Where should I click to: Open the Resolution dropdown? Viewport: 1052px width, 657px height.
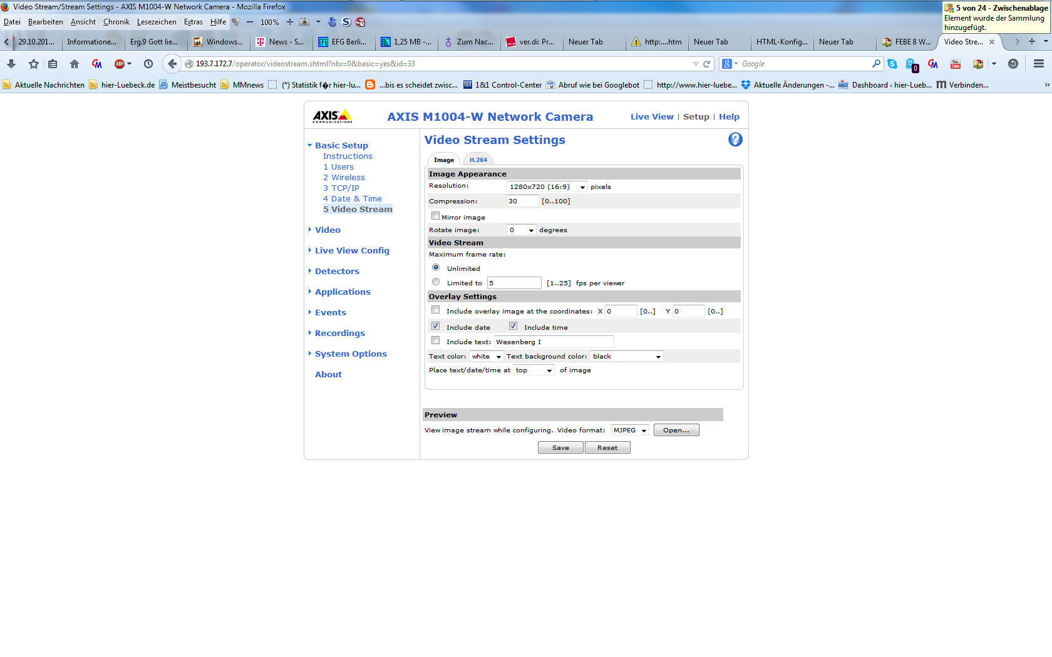pos(547,186)
